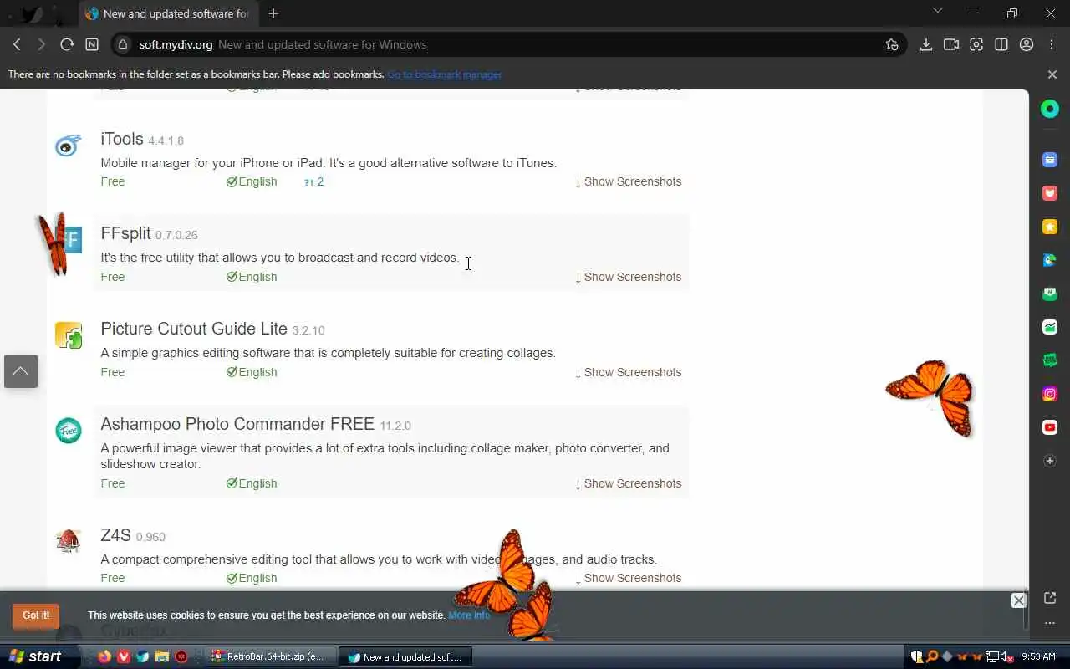This screenshot has height=669, width=1070.
Task: Open the profile account icon
Action: coord(1027,44)
